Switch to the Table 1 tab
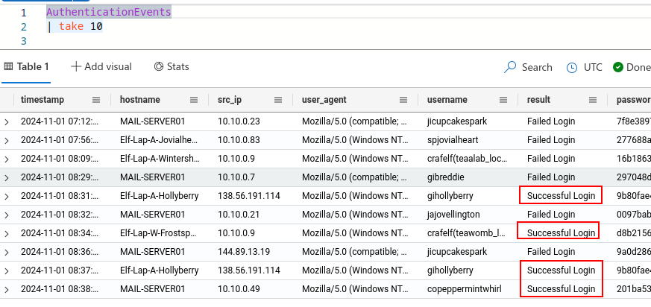 tap(27, 66)
